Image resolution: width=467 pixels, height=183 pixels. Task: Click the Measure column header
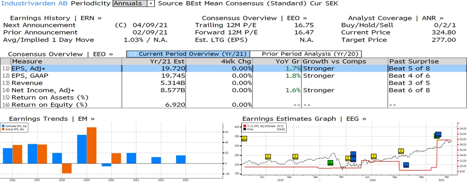67,61
